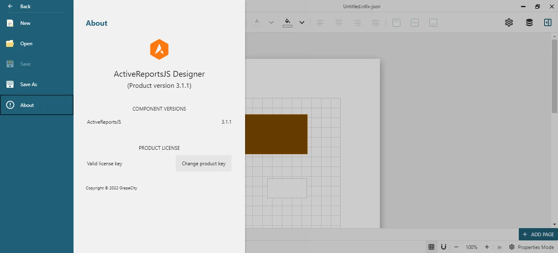Screen dimensions: 558x253
Task: Click the text color A icon
Action: 257,22
